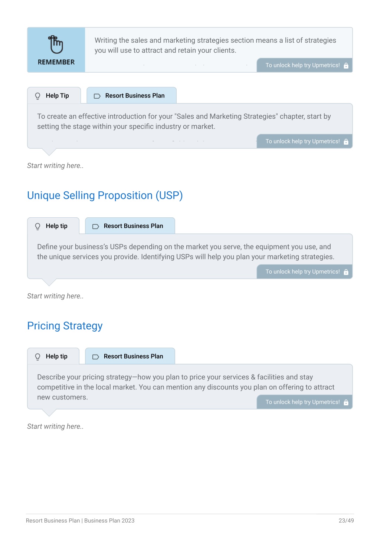Select Help tip tab under Pricing Strategy
380x537 pixels.
(53, 356)
